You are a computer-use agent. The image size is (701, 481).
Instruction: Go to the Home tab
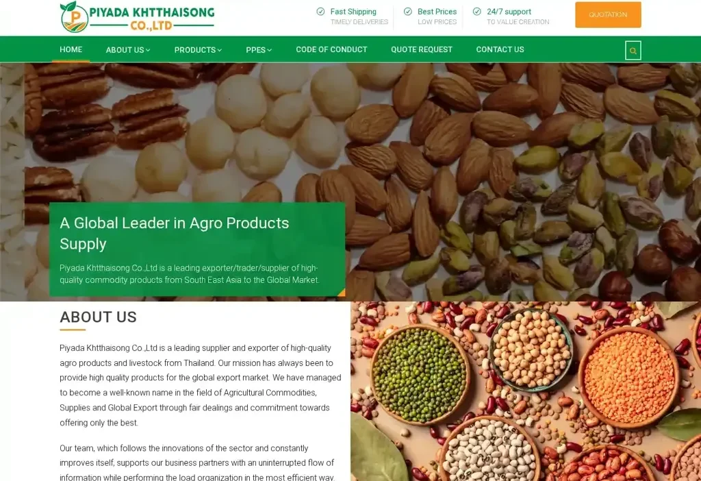coord(71,49)
